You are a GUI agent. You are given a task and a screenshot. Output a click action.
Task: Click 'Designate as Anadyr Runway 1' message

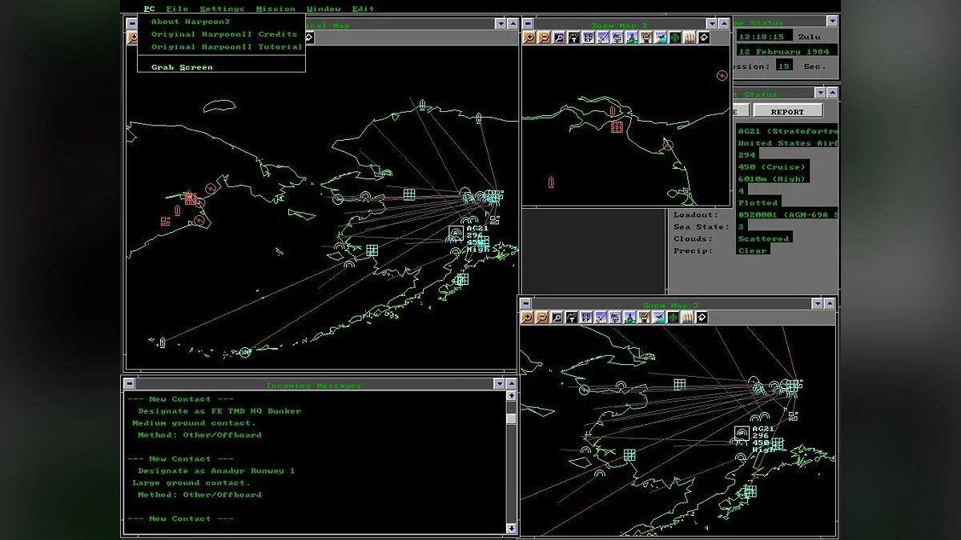pos(216,470)
